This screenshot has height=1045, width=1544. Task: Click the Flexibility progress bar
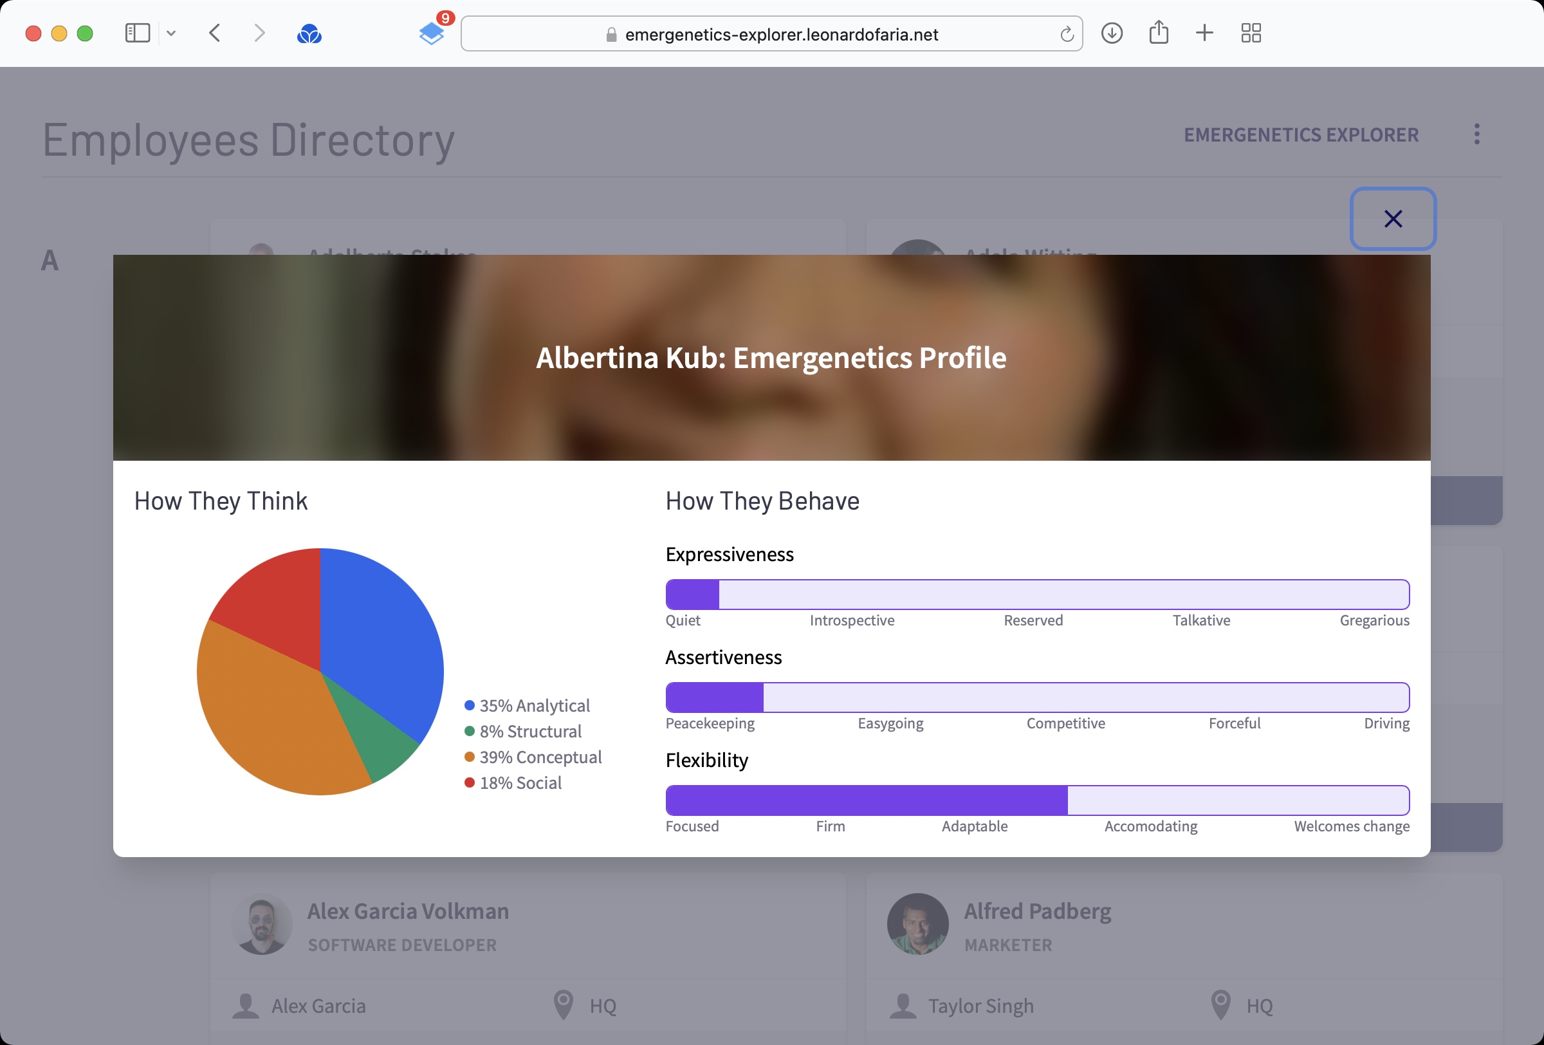tap(1037, 800)
